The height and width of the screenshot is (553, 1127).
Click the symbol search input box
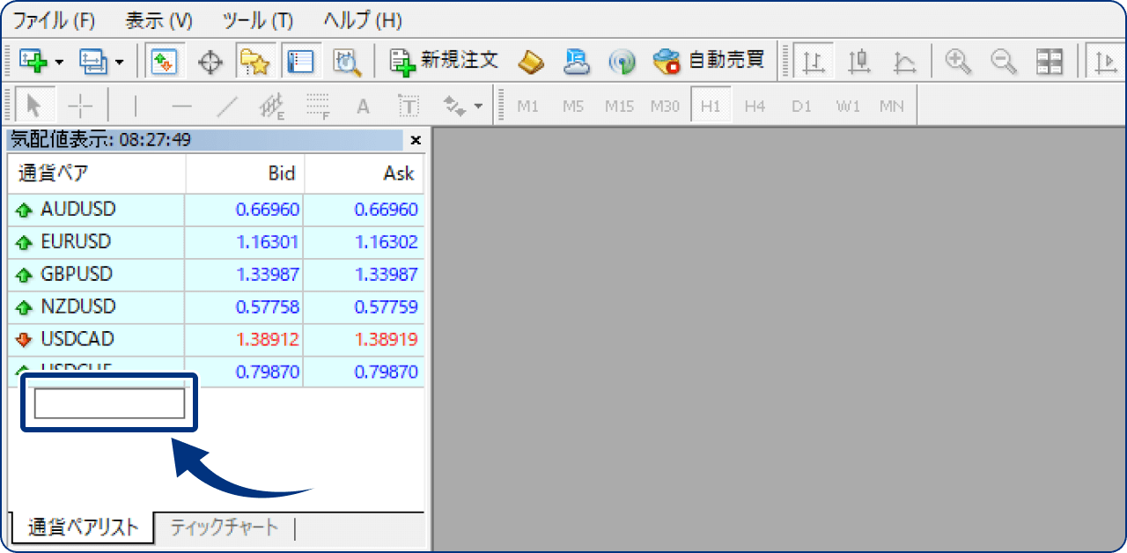coord(107,402)
